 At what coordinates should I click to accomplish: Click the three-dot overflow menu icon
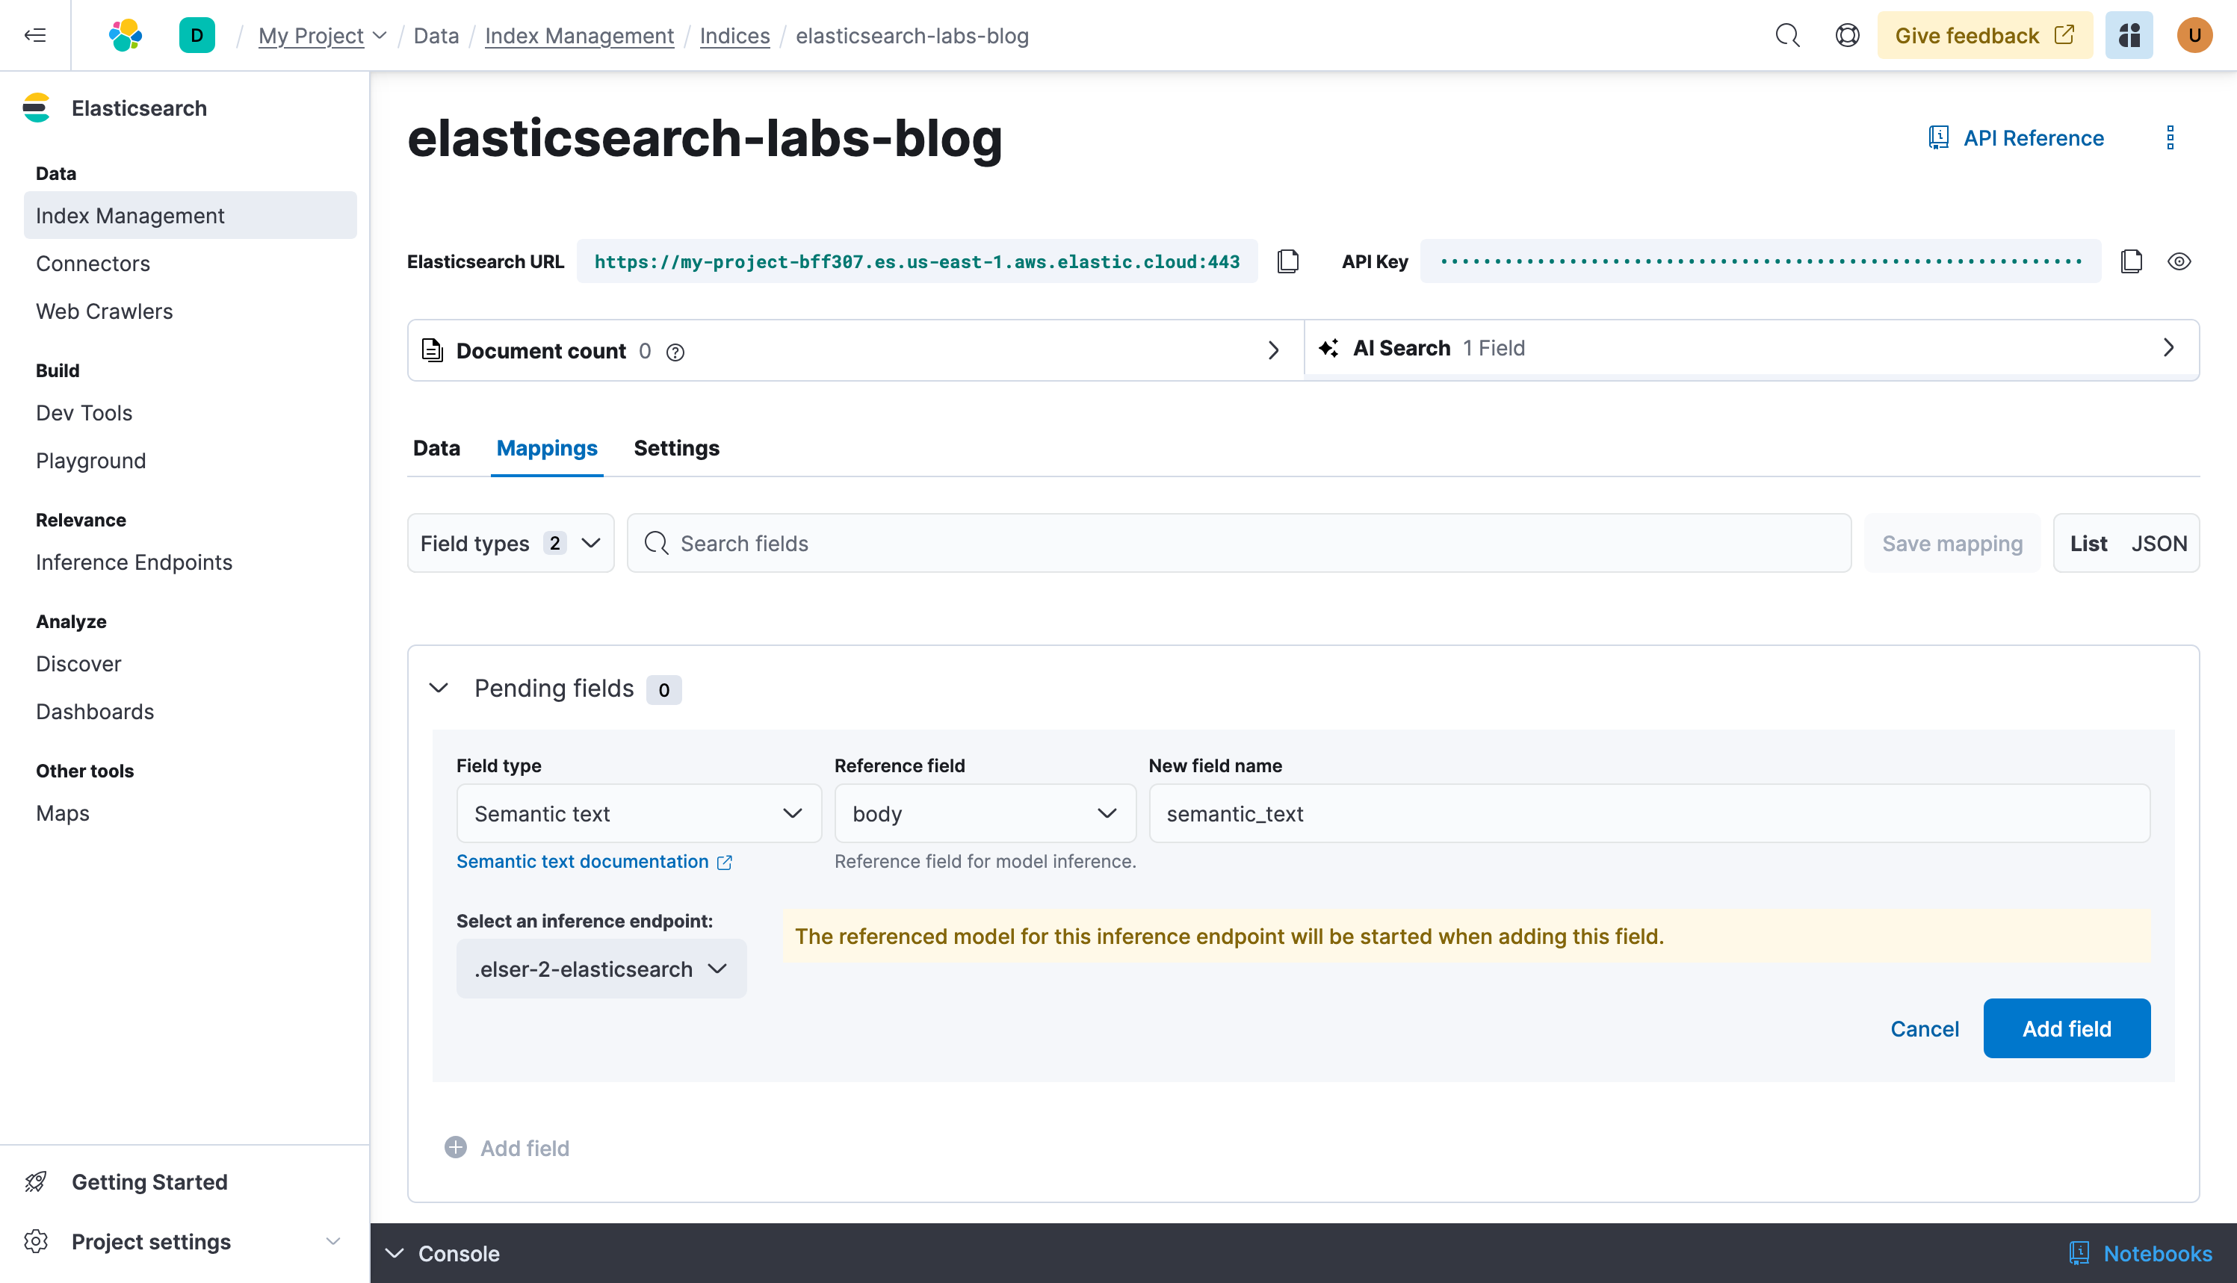(2171, 137)
